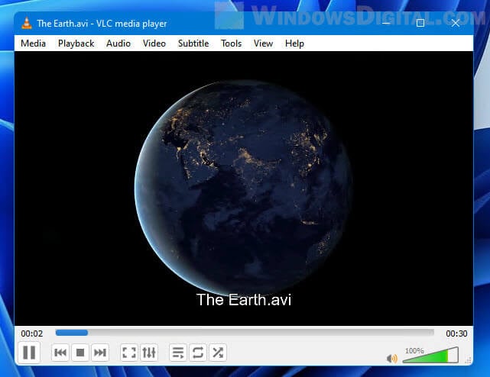Toggle loop repeat mode

tap(198, 353)
